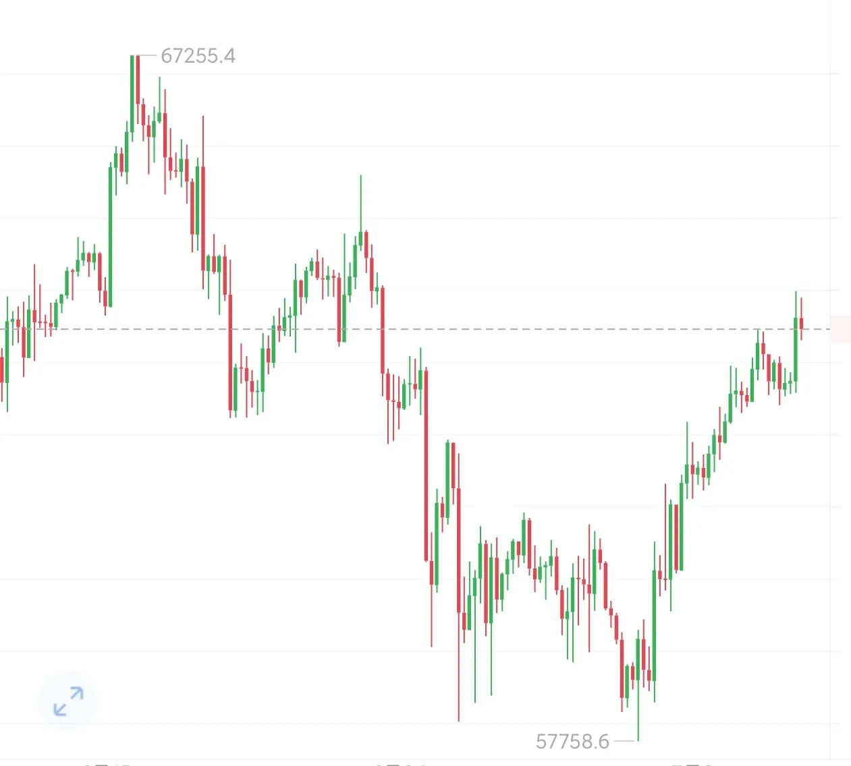851x766 pixels.
Task: Select the lowest green candle wick near 57758.6
Action: click(x=638, y=688)
